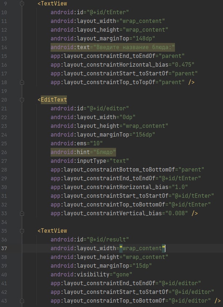Click the "0dp" width value
The height and width of the screenshot is (307, 223).
(x=127, y=117)
